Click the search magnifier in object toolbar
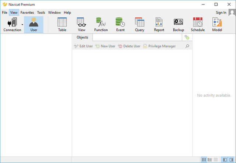Viewport: 236px width, 163px height. [187, 46]
